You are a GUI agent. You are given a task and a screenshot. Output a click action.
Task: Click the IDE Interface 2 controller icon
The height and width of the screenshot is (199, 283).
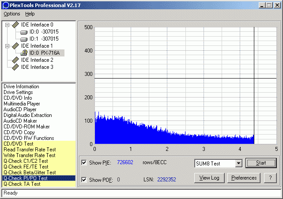(15, 60)
